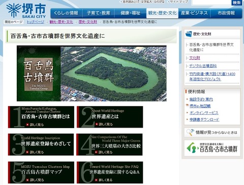
Task: Select sidebar item 百舌鳥・古市古墳群を世界文化遺産に
Action: pos(211,47)
